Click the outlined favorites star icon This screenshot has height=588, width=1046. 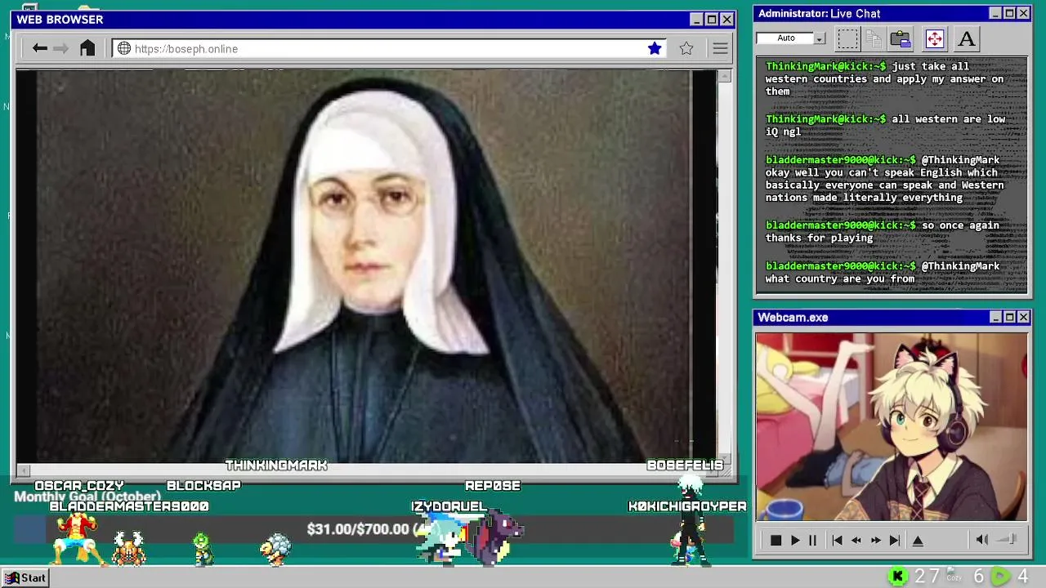point(686,49)
